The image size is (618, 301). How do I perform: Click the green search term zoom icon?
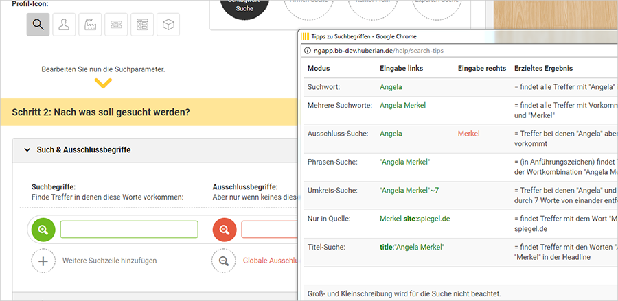tap(43, 229)
